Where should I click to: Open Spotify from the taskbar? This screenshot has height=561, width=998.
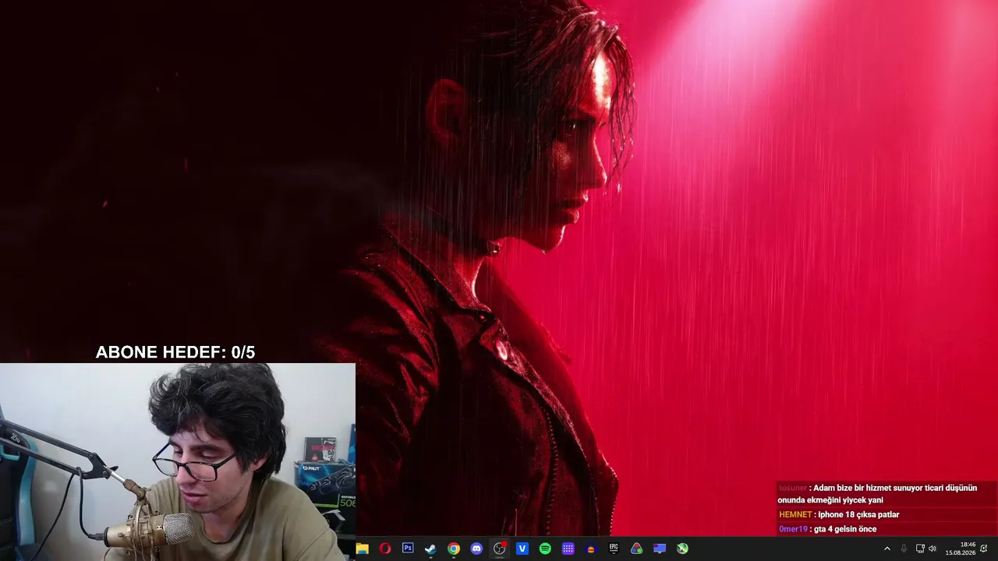coord(545,549)
